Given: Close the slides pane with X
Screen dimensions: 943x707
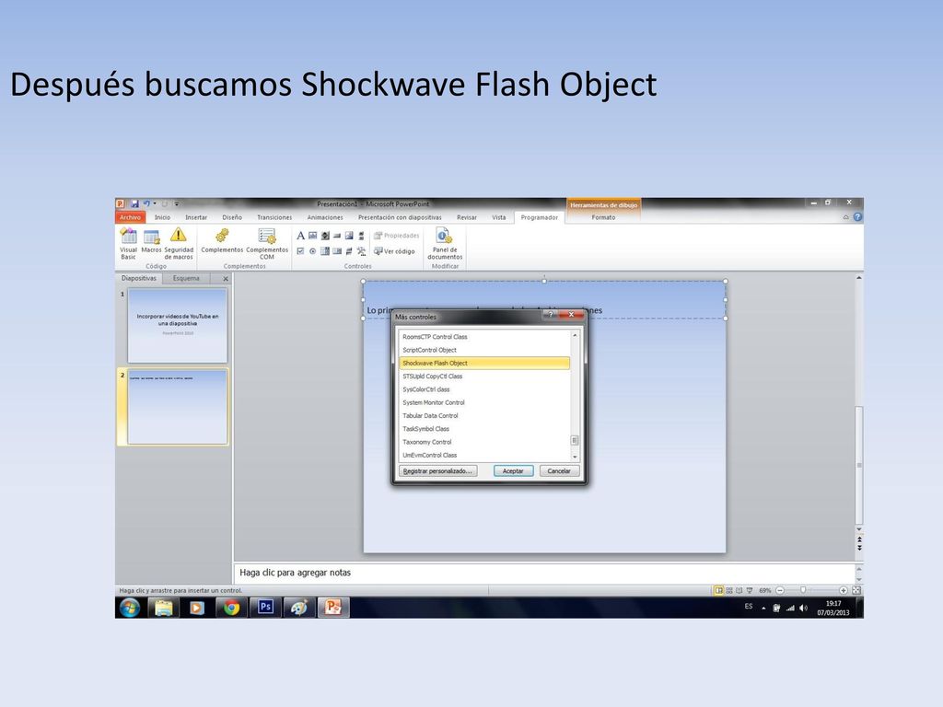Looking at the screenshot, I should coord(226,279).
